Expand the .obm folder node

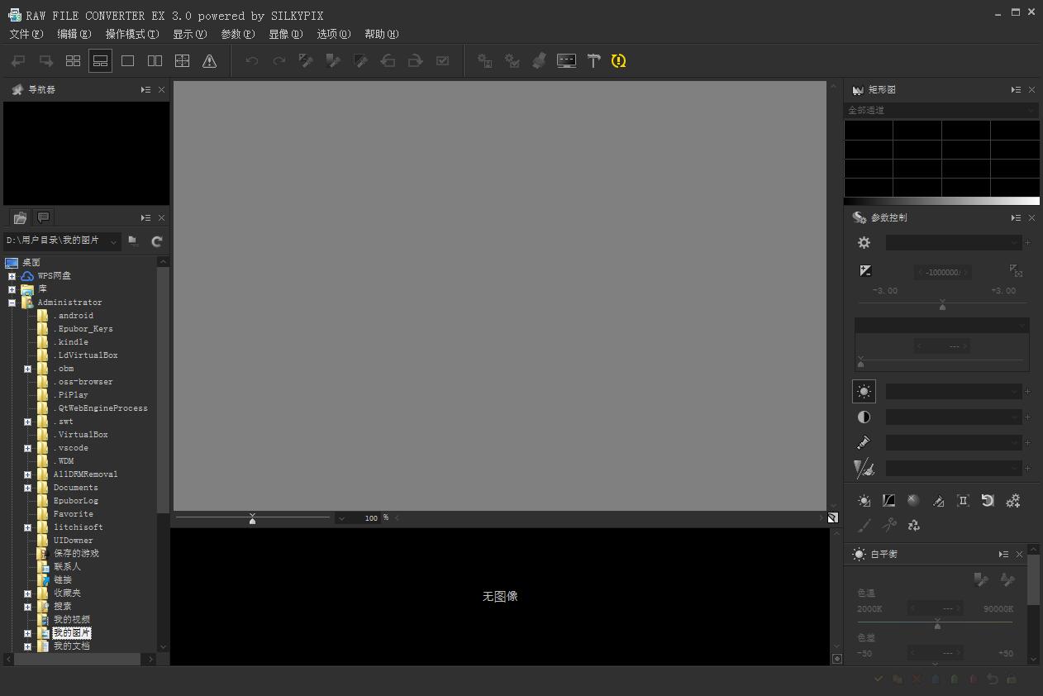pyautogui.click(x=27, y=369)
